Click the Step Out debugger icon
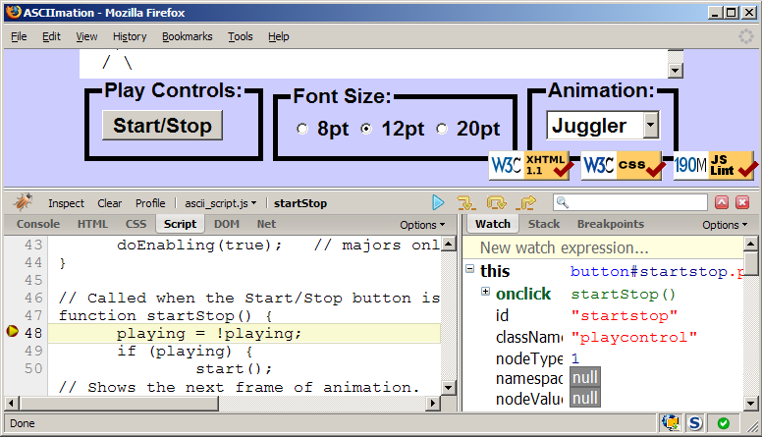762x437 pixels. click(x=527, y=203)
